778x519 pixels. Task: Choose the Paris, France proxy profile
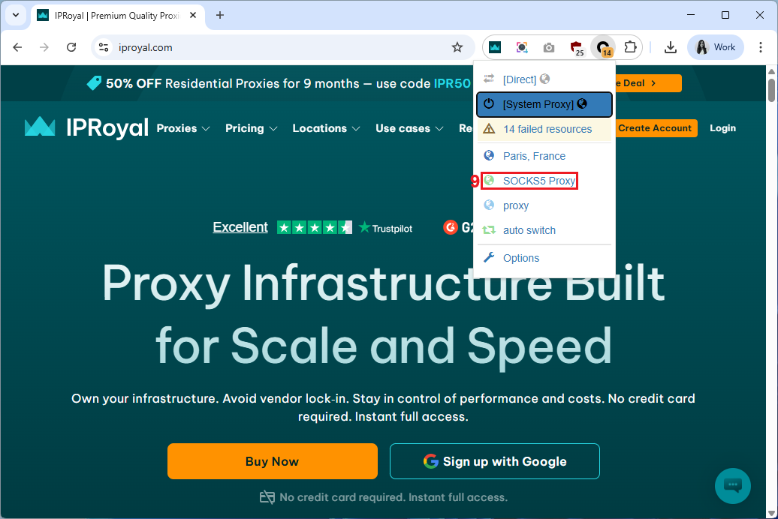pos(534,156)
